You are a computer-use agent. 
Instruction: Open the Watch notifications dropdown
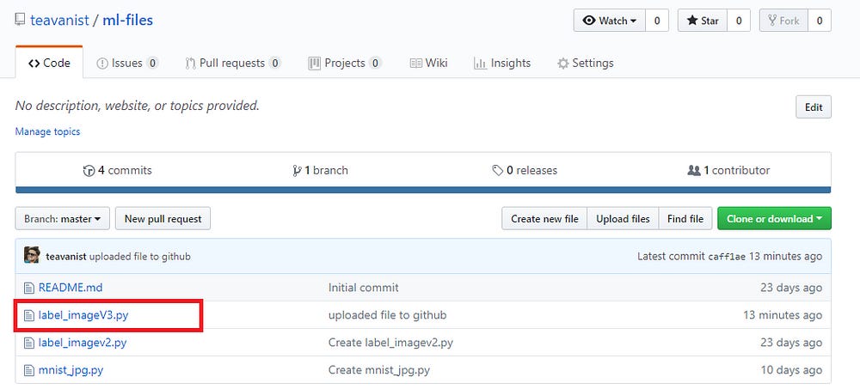point(610,21)
